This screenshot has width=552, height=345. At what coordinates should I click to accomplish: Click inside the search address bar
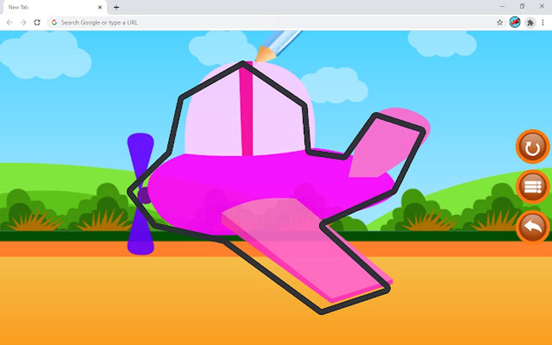click(x=162, y=22)
